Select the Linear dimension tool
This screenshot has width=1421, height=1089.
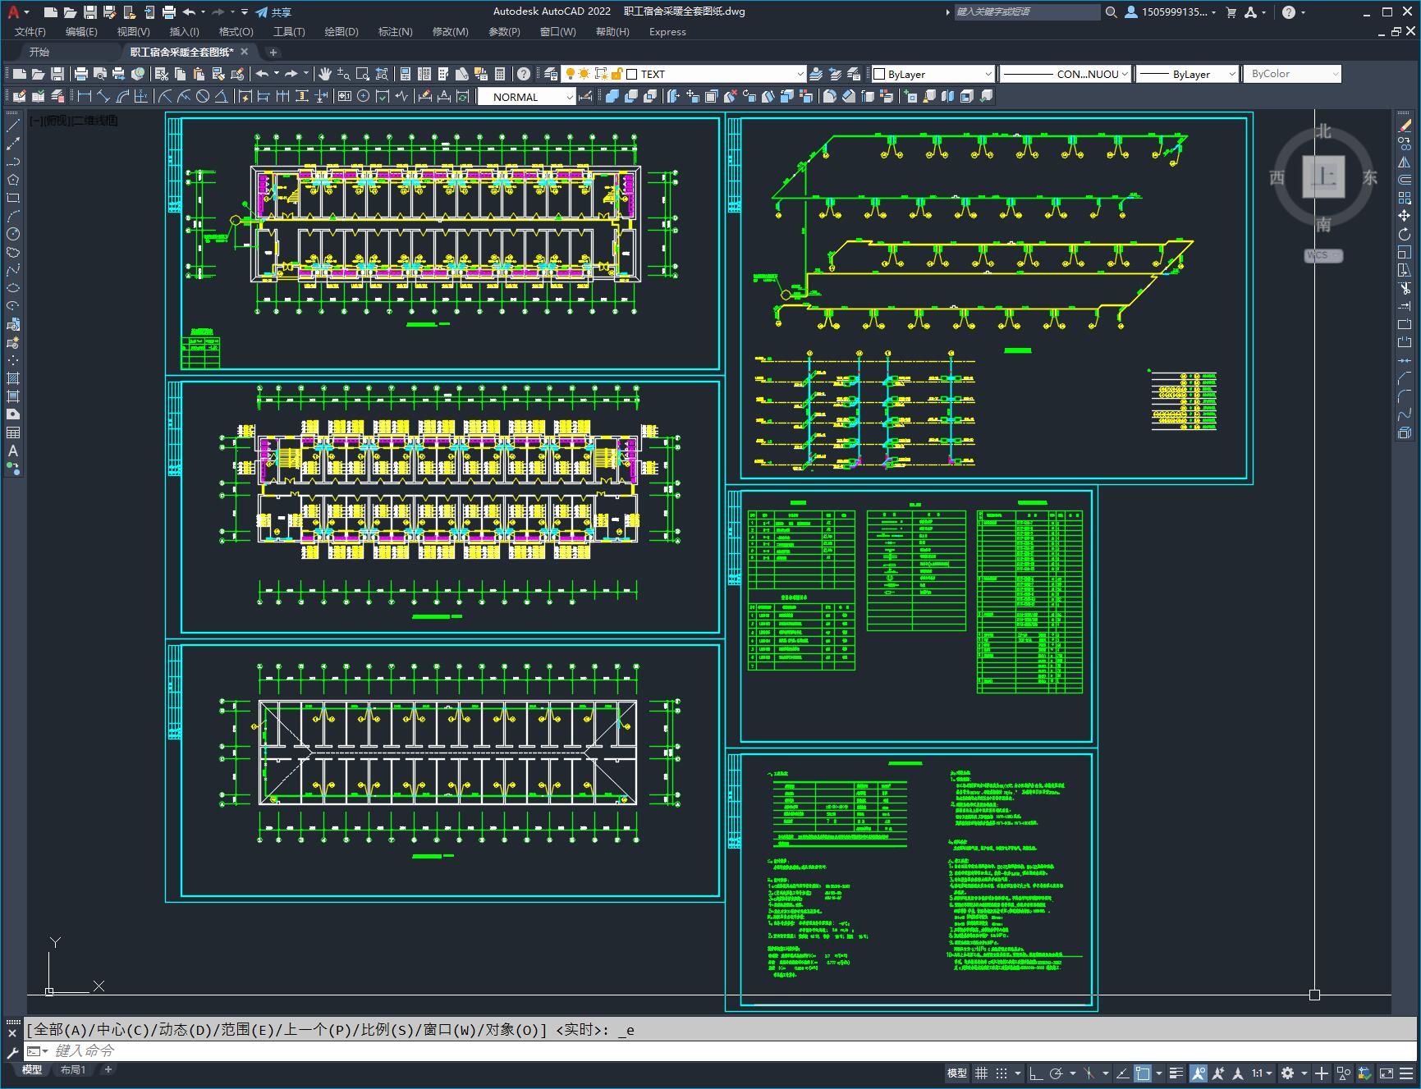tap(84, 96)
